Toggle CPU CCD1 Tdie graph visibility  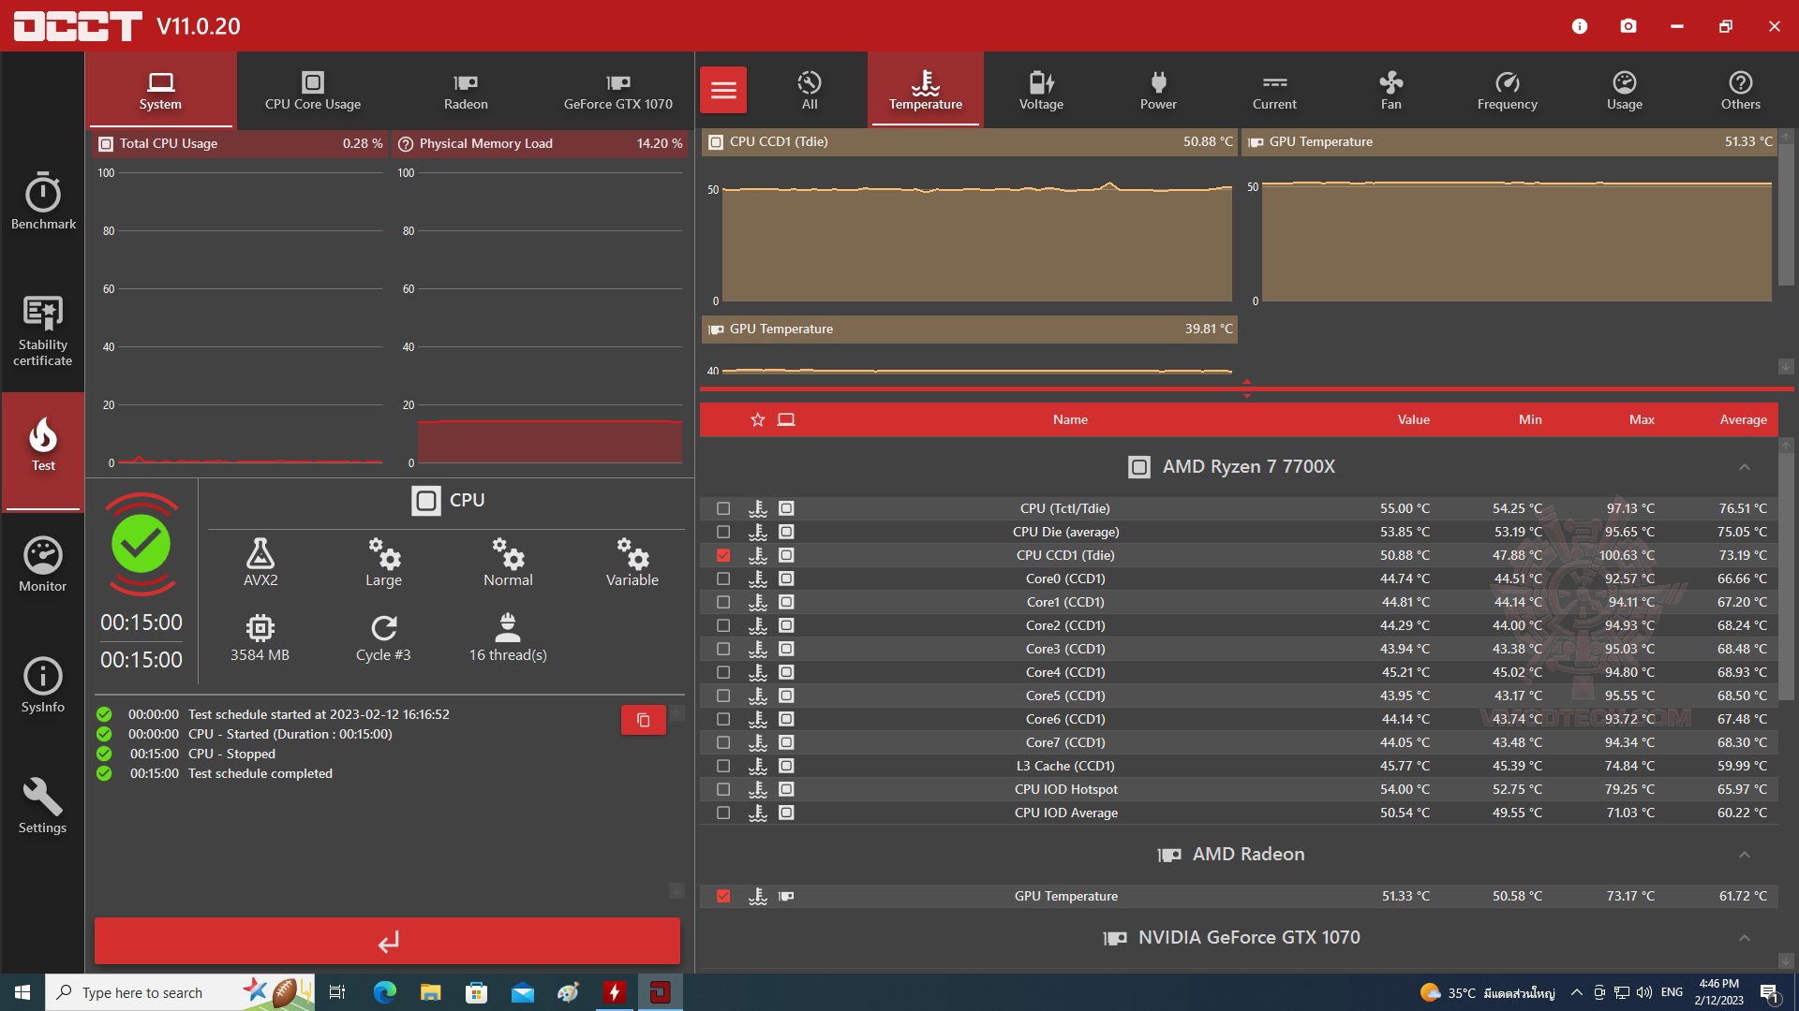[722, 554]
